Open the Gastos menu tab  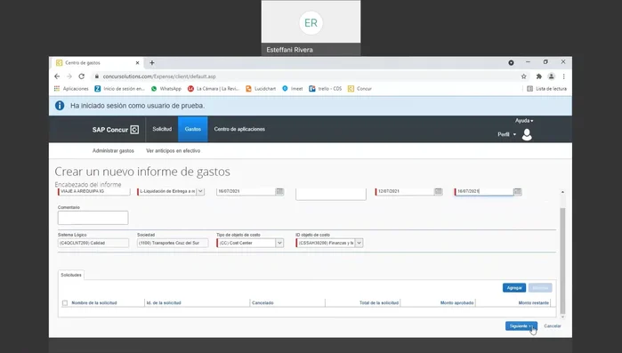(193, 129)
